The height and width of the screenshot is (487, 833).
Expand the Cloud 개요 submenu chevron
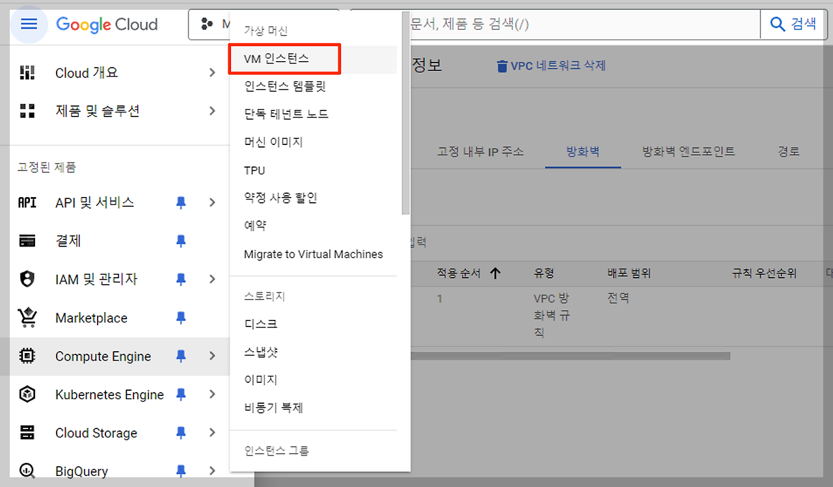212,73
